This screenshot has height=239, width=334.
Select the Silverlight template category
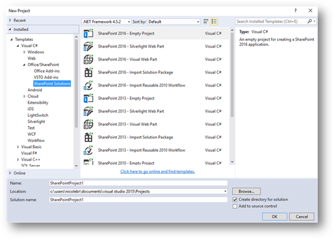[36, 122]
